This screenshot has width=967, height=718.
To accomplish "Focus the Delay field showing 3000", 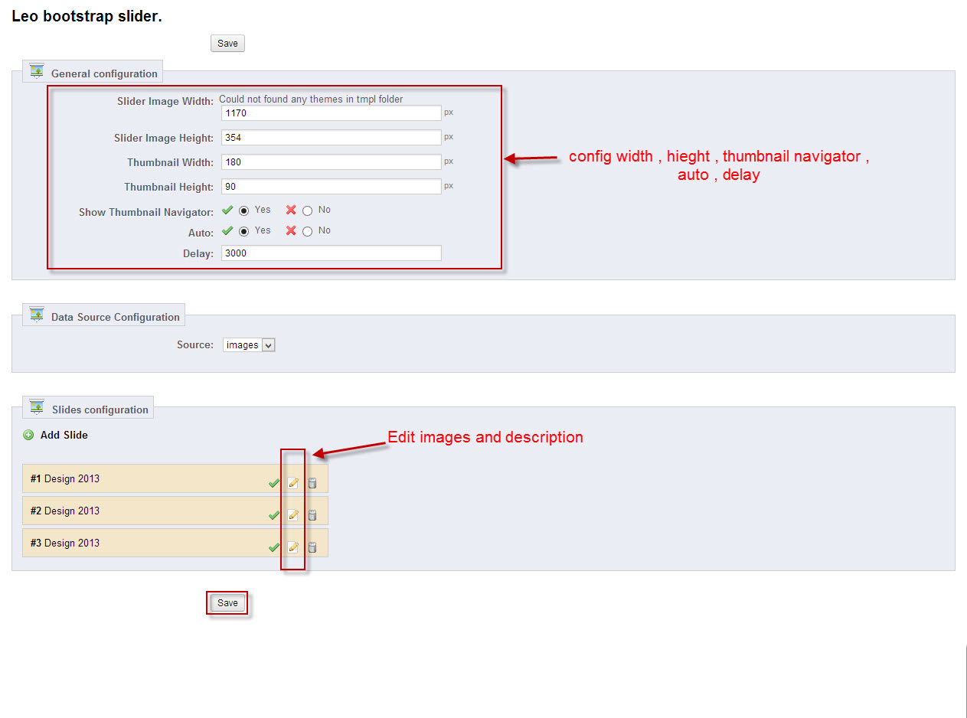I will [x=332, y=253].
